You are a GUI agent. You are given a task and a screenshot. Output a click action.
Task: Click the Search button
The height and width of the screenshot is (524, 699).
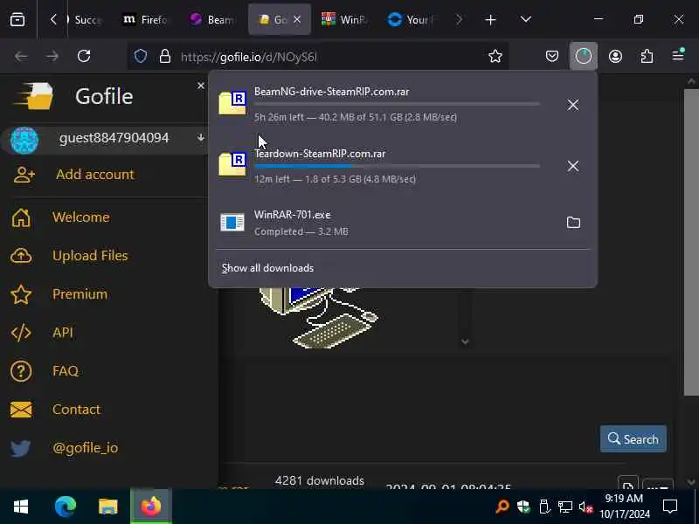coord(633,439)
